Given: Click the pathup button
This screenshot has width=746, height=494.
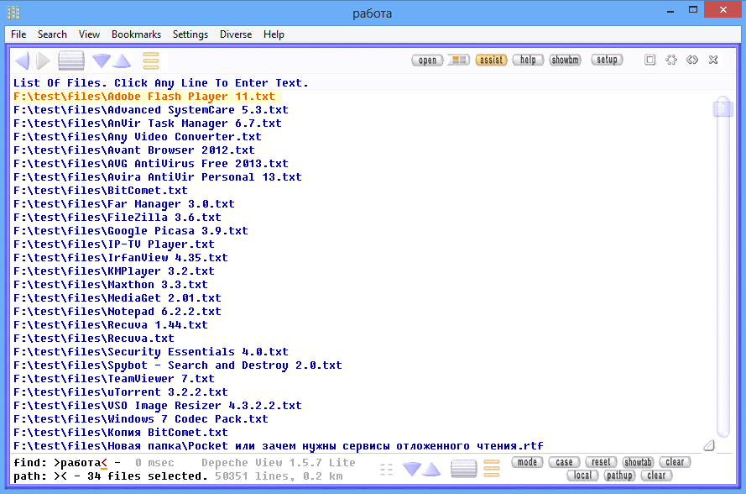Looking at the screenshot, I should tap(619, 476).
